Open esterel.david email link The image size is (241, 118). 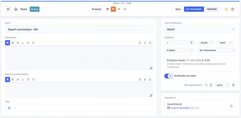(185, 108)
